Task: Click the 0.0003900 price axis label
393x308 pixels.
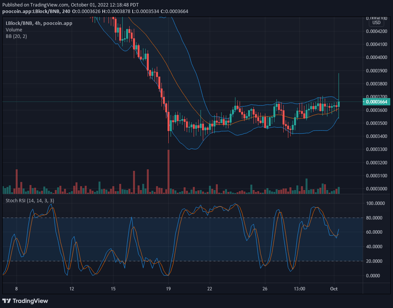Action: click(377, 70)
